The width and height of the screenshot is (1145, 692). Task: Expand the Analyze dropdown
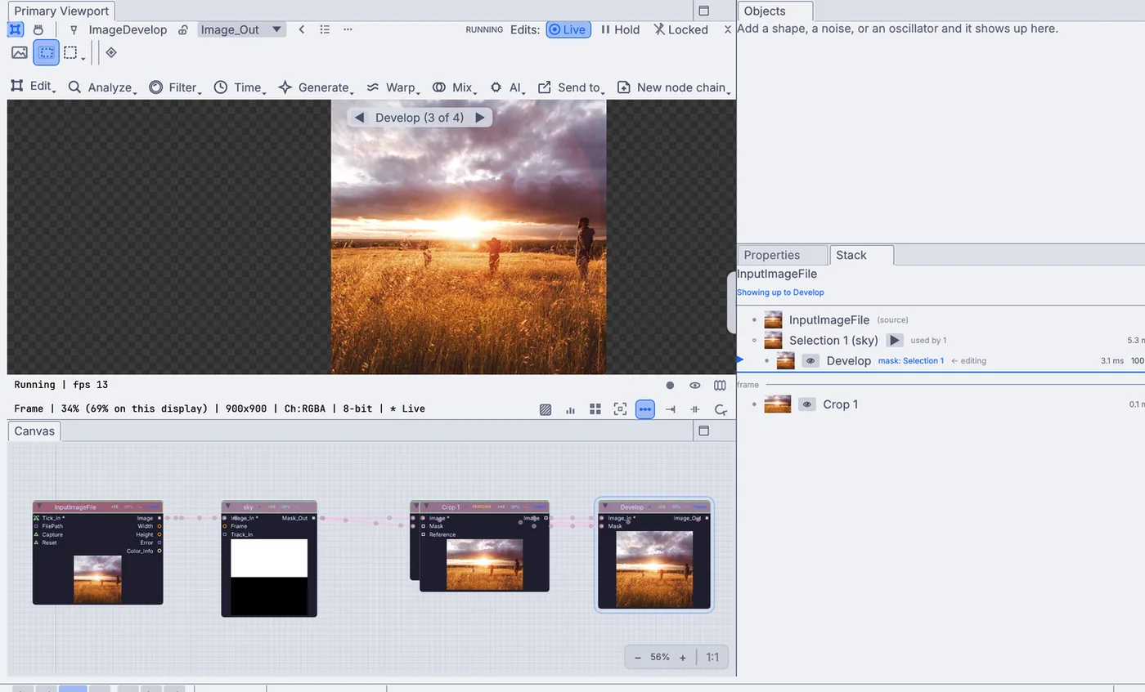[102, 87]
